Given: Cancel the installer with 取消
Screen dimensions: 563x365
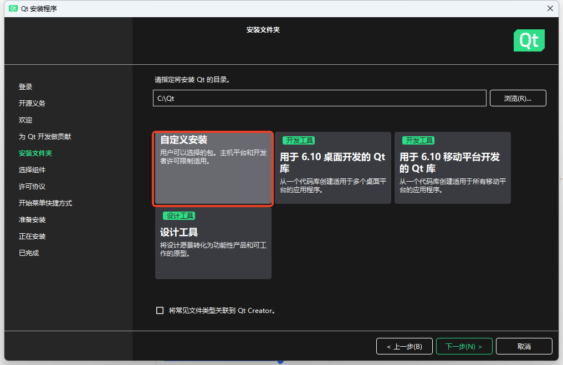Looking at the screenshot, I should (x=524, y=346).
